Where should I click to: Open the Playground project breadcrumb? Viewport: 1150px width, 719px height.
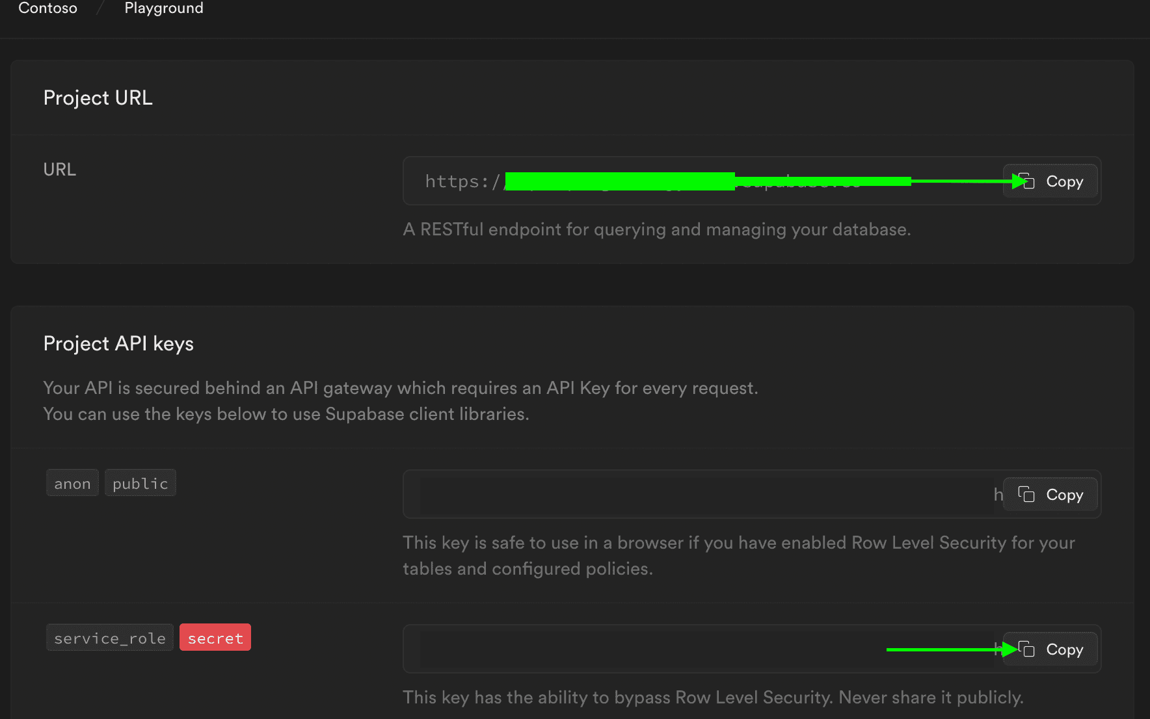tap(164, 8)
